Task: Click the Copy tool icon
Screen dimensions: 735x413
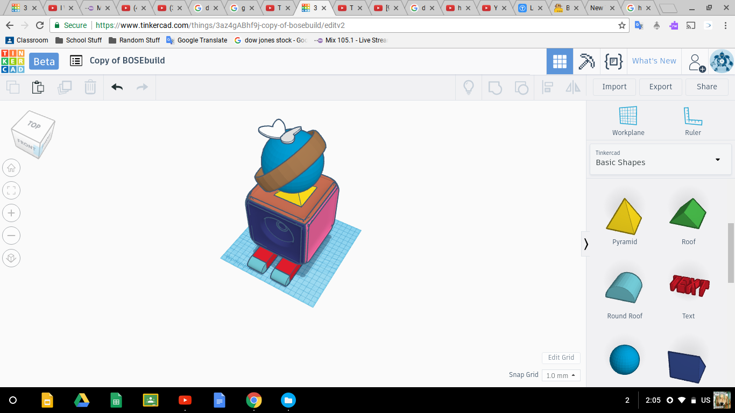Action: pos(13,87)
